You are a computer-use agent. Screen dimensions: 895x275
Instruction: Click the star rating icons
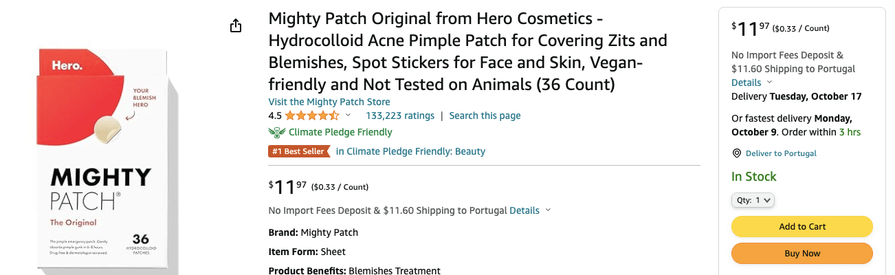coord(311,115)
